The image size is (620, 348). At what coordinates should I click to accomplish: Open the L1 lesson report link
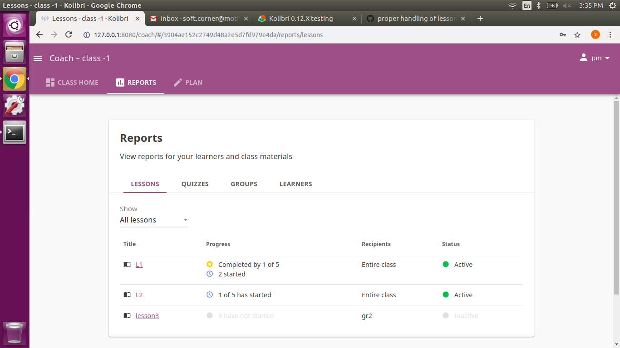pos(139,265)
